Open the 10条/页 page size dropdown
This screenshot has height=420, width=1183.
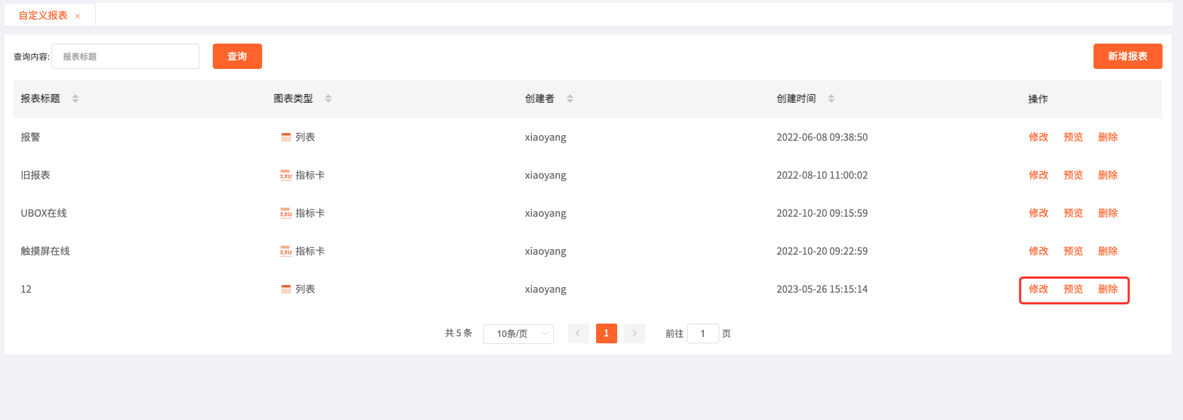(519, 333)
